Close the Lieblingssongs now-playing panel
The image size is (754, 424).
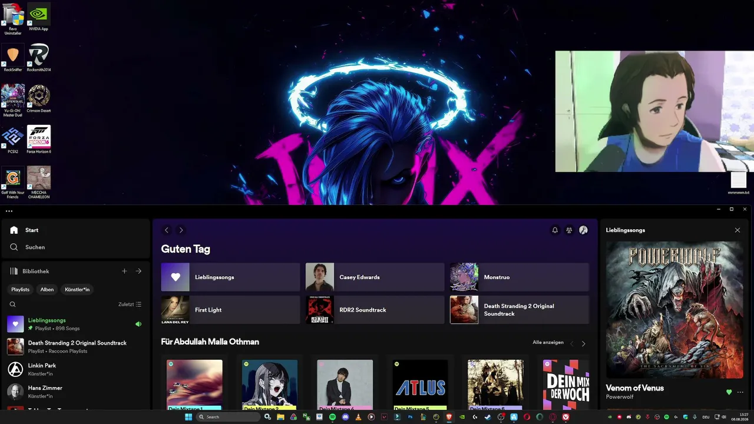coord(738,230)
